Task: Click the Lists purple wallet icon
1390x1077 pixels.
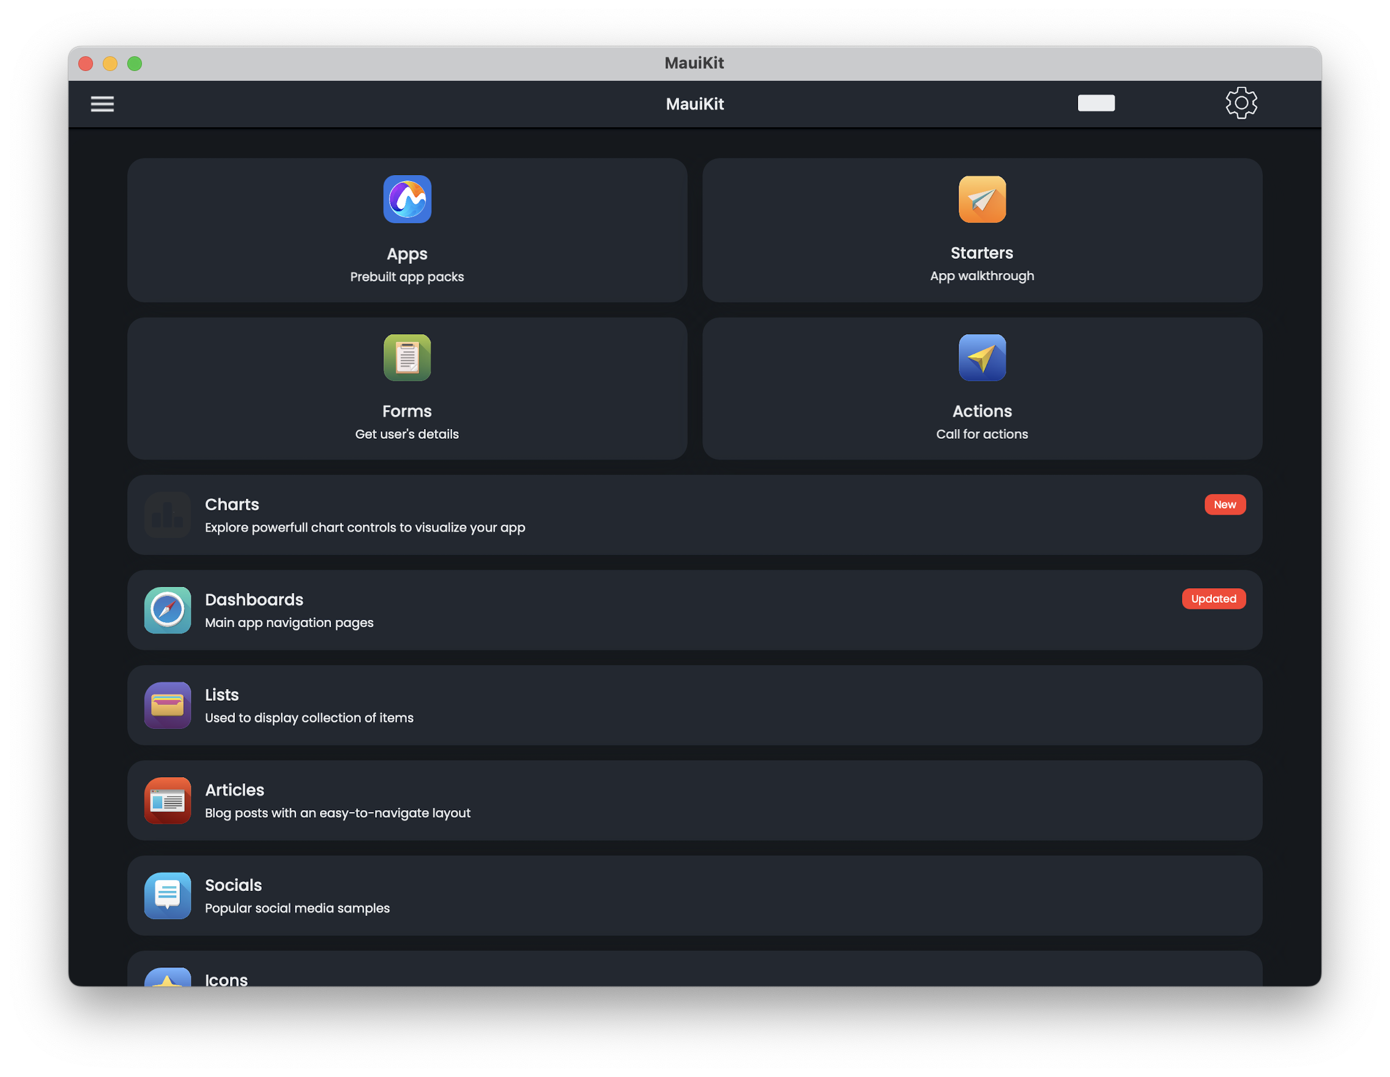Action: pos(168,706)
